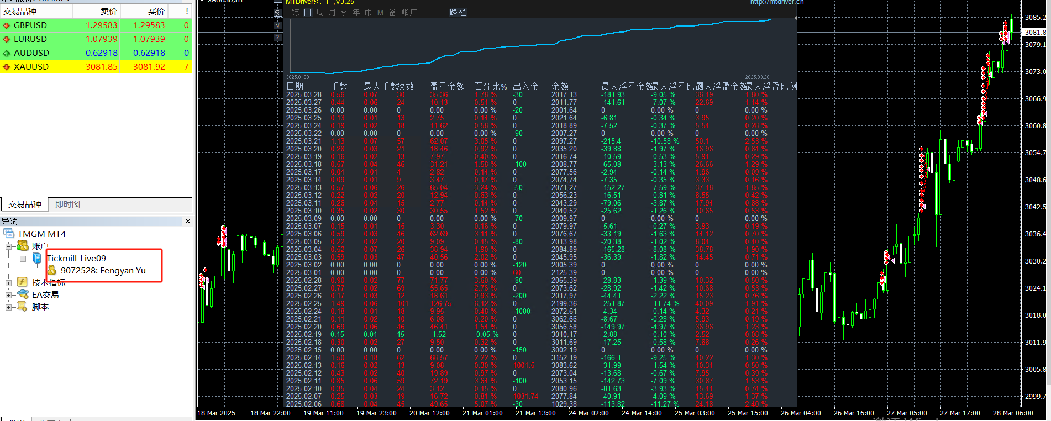This screenshot has width=1051, height=421.
Task: Expand the EA交易 tree node
Action: (8, 294)
